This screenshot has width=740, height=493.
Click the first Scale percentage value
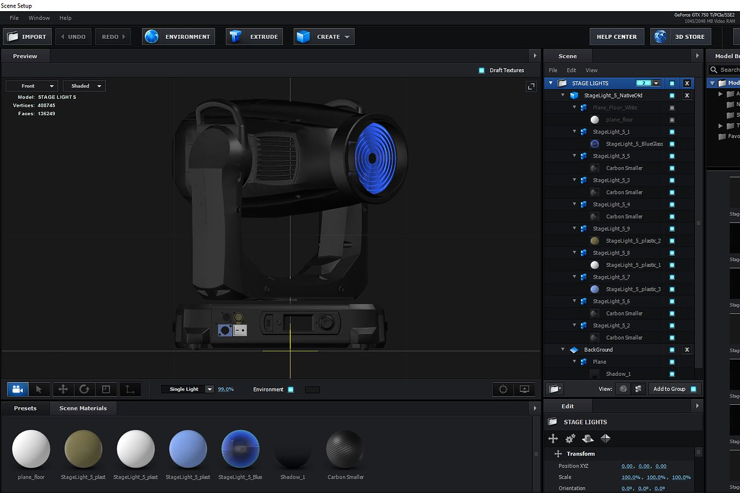tap(631, 477)
